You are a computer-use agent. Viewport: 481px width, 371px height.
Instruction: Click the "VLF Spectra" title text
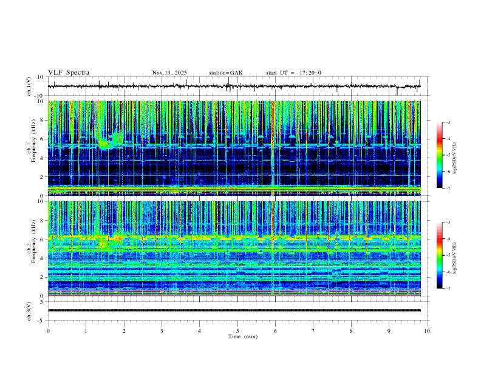click(x=69, y=73)
